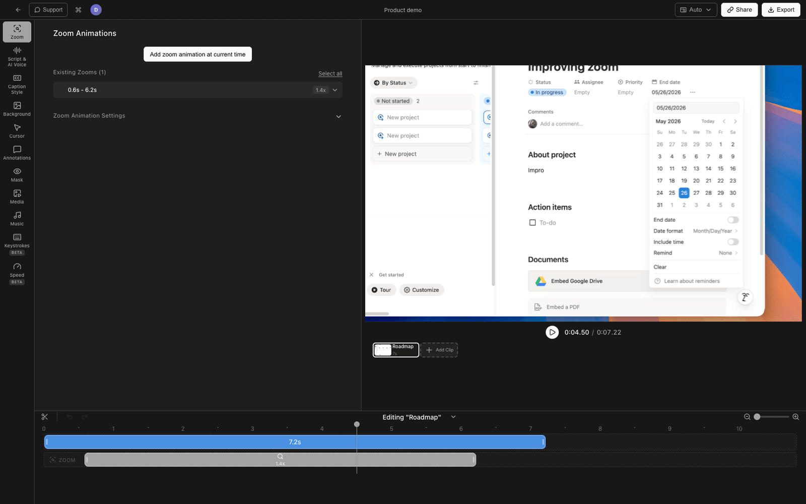This screenshot has height=504, width=806.
Task: Click Embed a PDF
Action: tap(627, 307)
